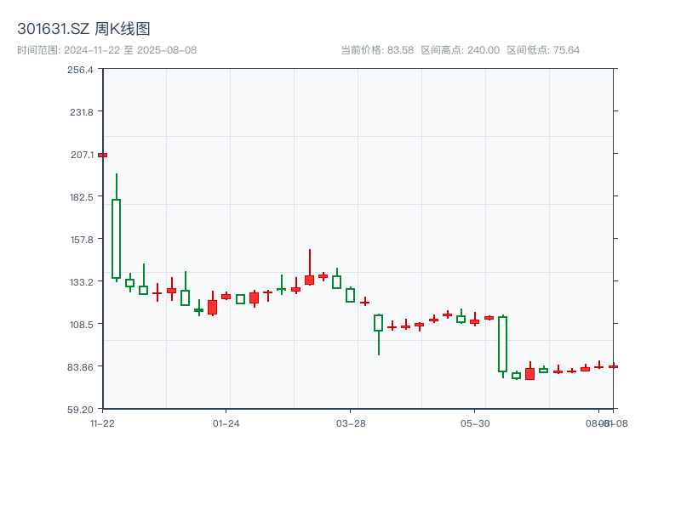Click the 03-28 date axis label

(350, 422)
